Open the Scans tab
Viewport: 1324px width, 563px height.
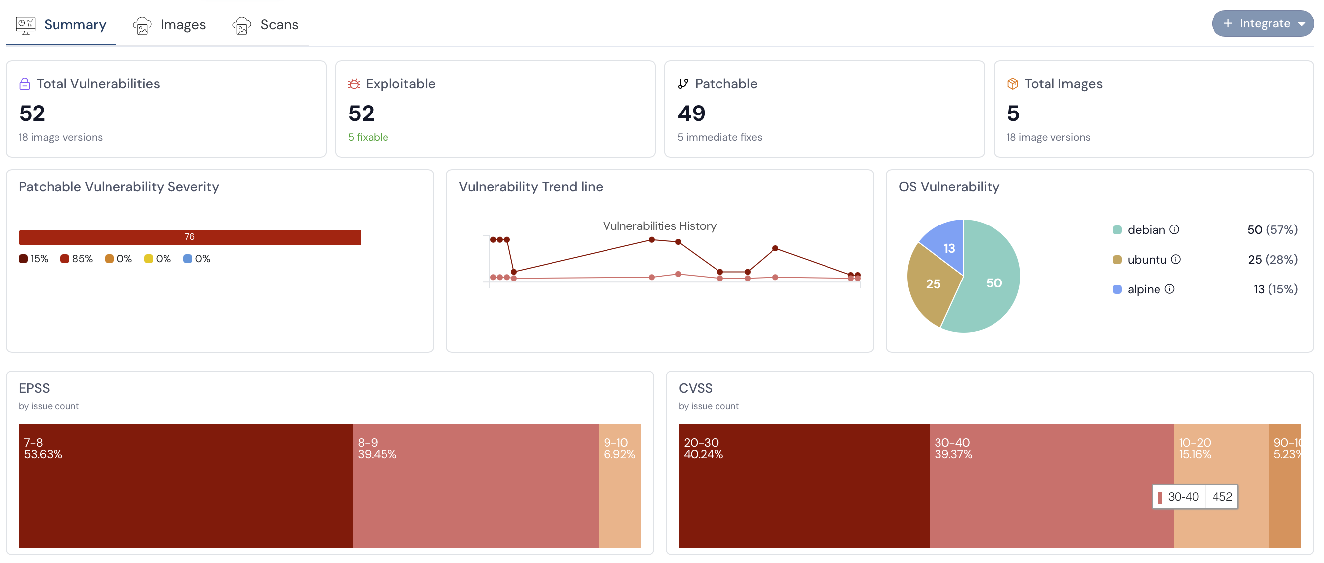pyautogui.click(x=265, y=25)
